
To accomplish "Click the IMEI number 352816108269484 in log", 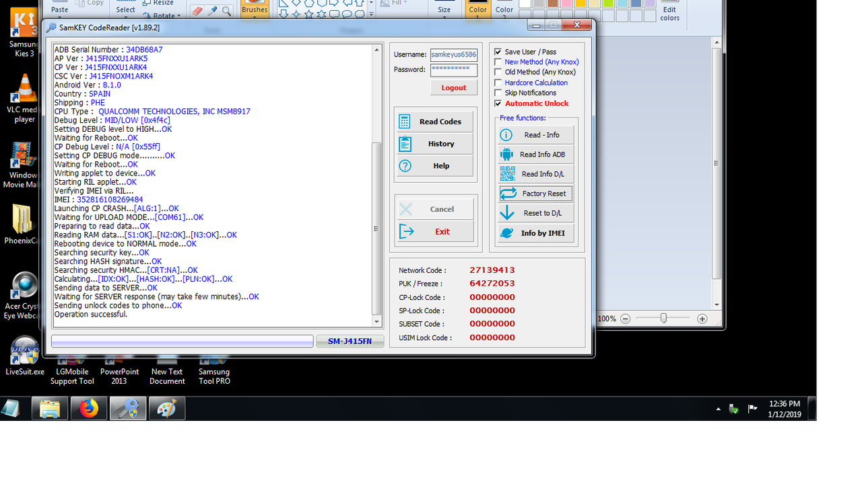I will (110, 200).
